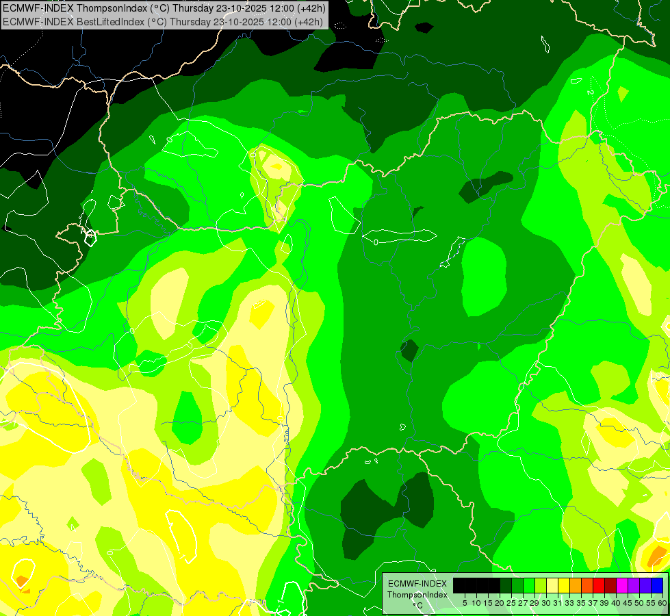Click the bright red 37–39 legend swatch
This screenshot has height=616, width=670.
point(599,585)
